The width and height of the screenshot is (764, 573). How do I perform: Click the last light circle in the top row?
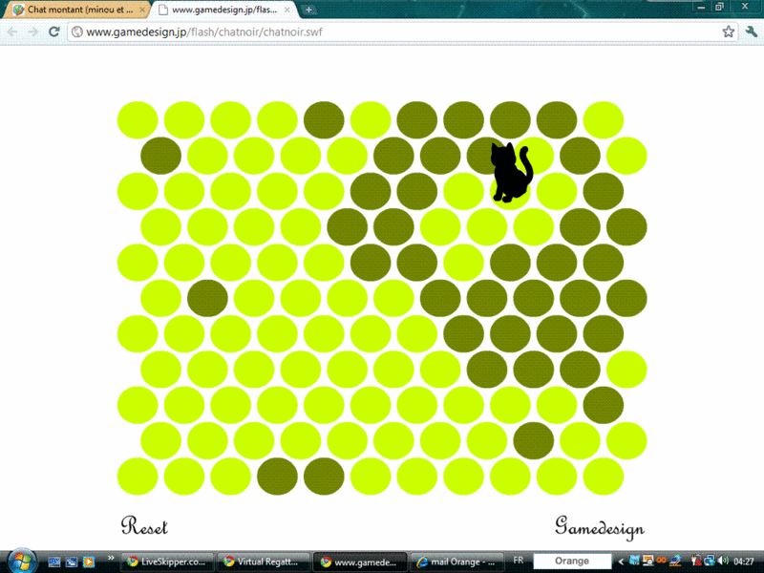tap(604, 120)
